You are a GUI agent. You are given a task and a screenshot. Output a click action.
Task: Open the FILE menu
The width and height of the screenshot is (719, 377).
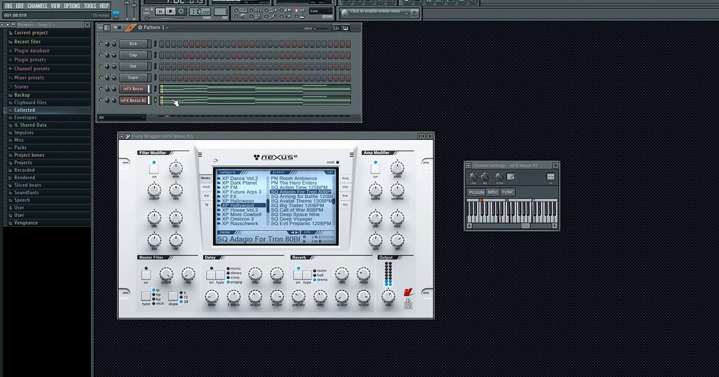(x=9, y=6)
